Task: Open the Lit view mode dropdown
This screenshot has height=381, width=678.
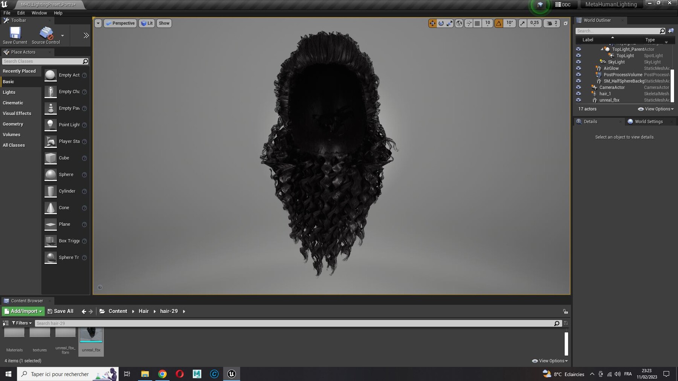Action: point(147,23)
